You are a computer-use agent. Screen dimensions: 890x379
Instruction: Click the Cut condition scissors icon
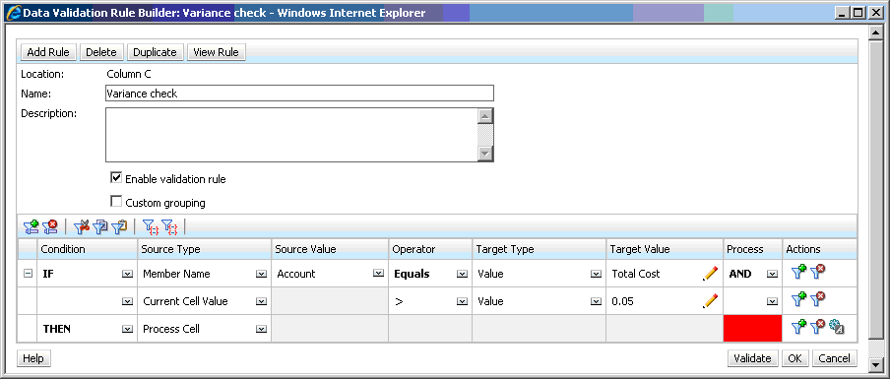82,227
